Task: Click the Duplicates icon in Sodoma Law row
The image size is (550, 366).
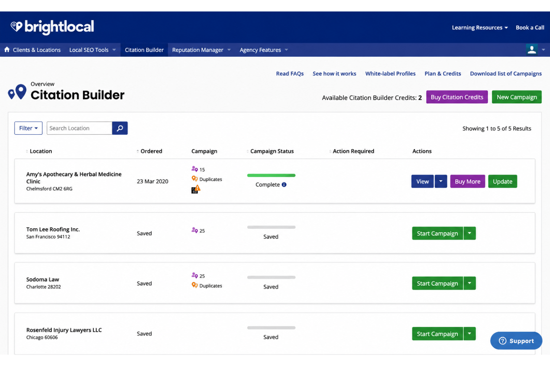Action: pos(194,285)
